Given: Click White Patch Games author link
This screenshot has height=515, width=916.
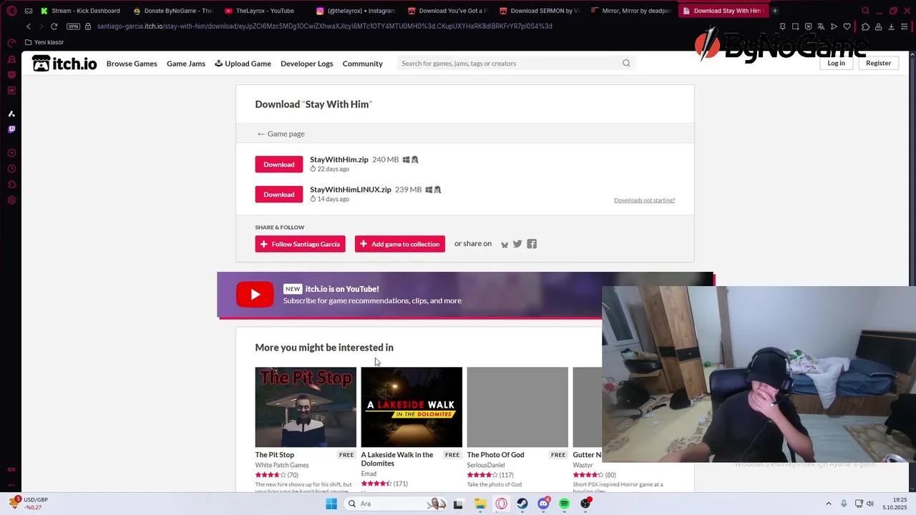Looking at the screenshot, I should pyautogui.click(x=282, y=465).
